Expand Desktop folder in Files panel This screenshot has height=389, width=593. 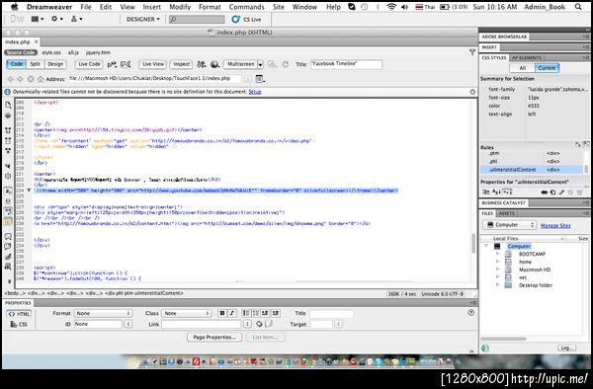tap(498, 285)
